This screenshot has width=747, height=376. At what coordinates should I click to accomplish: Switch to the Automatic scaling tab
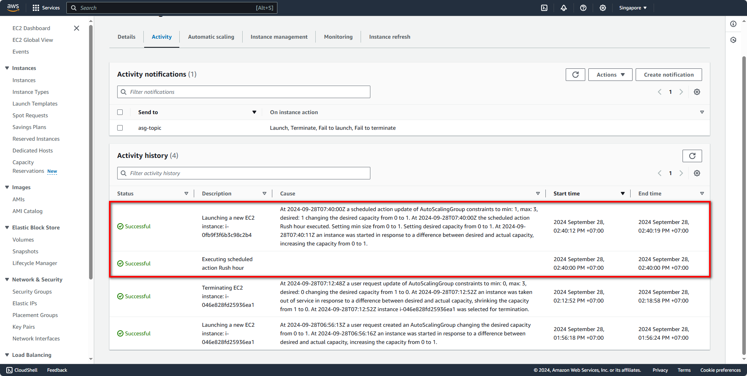211,37
